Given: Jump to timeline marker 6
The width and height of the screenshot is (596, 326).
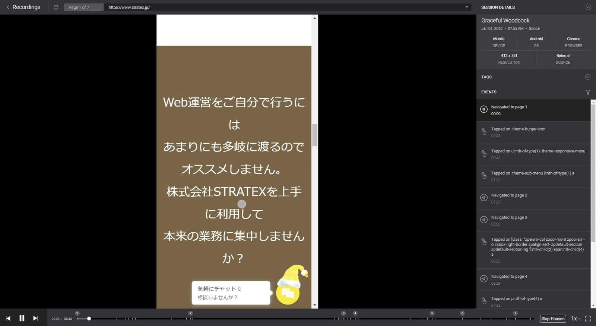Looking at the screenshot, I should [x=462, y=313].
